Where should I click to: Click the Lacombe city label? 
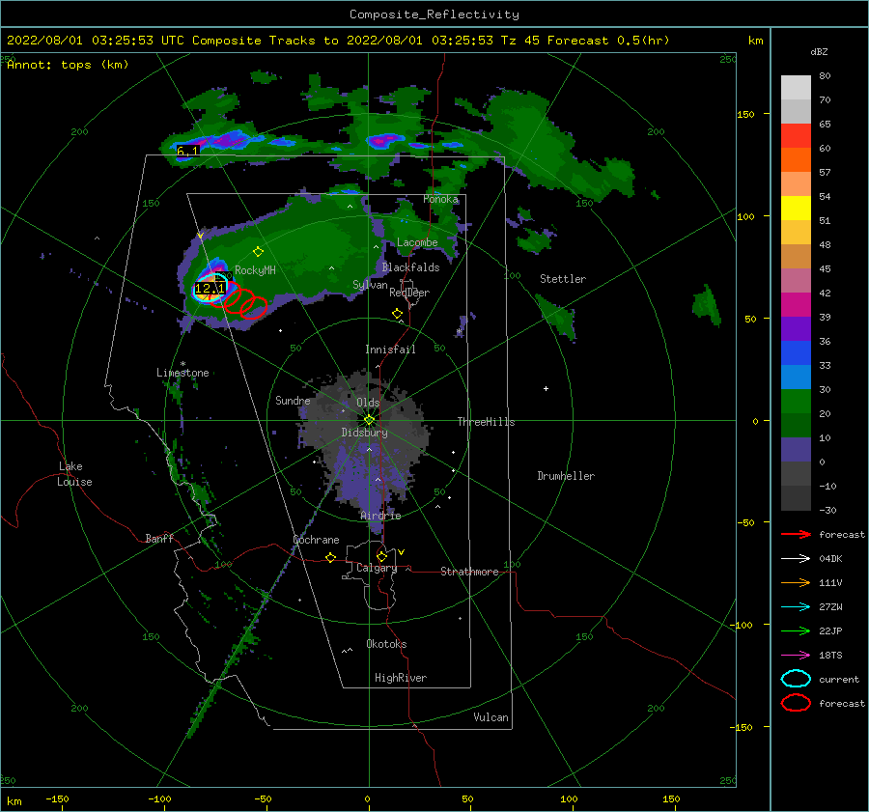click(x=417, y=242)
